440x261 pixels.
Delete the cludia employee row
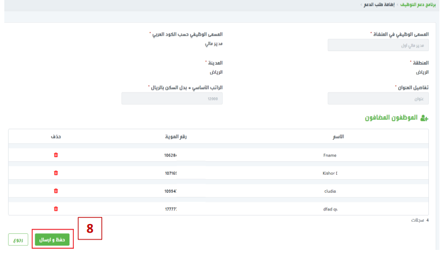click(56, 191)
